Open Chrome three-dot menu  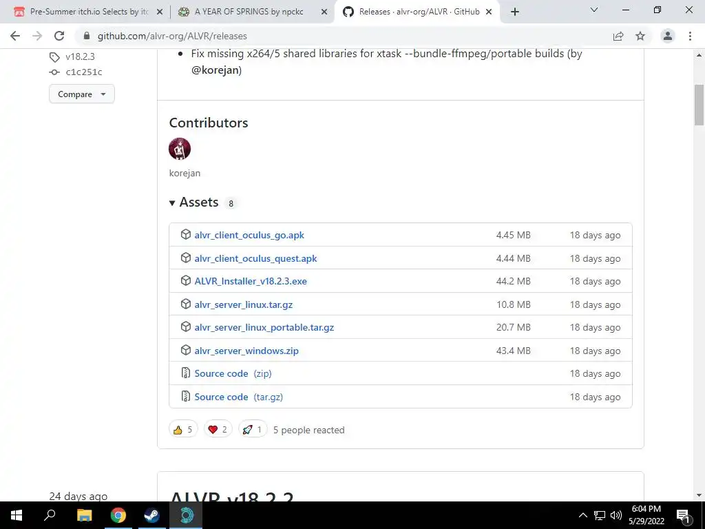click(x=690, y=36)
